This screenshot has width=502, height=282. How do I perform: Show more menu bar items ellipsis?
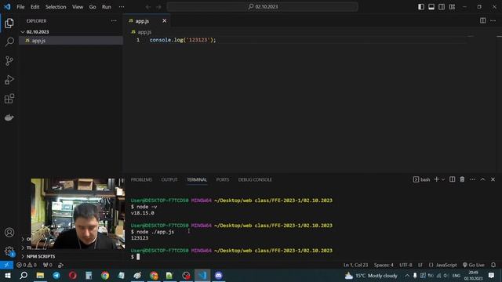pyautogui.click(x=122, y=7)
